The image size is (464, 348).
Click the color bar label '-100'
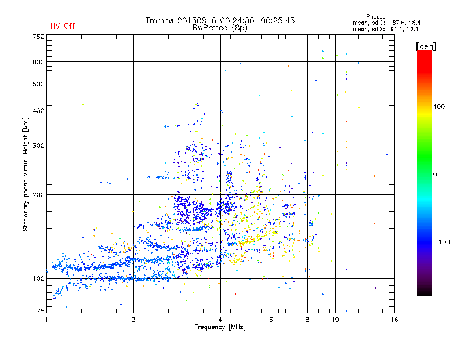point(442,242)
